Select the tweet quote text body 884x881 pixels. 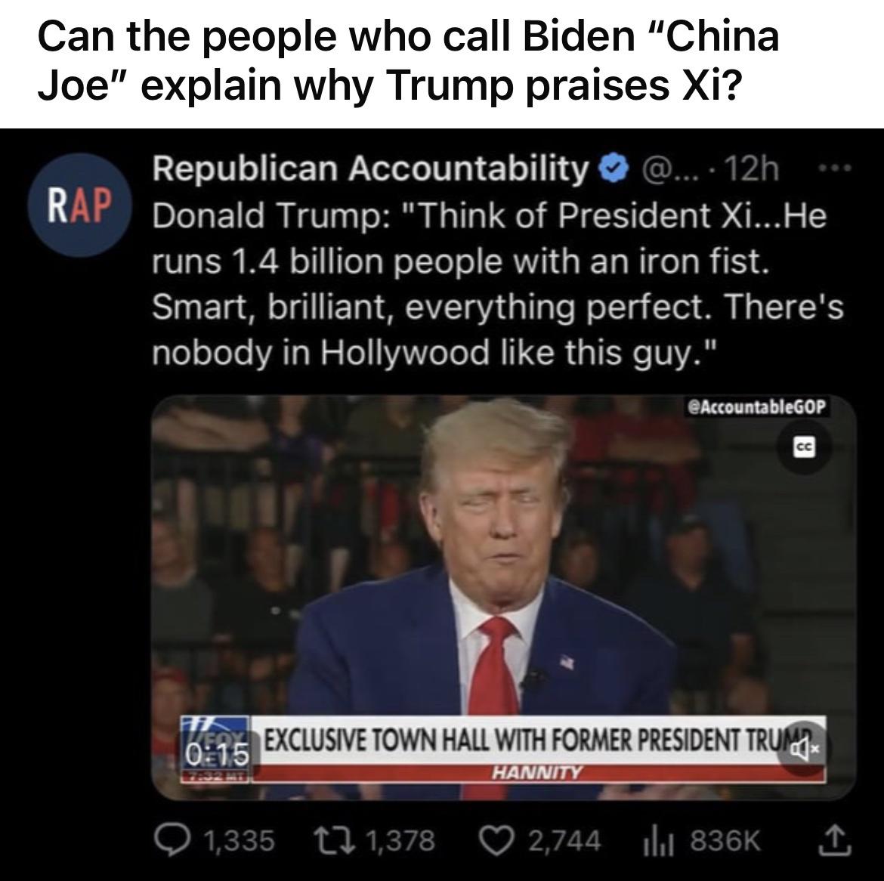[x=498, y=284]
